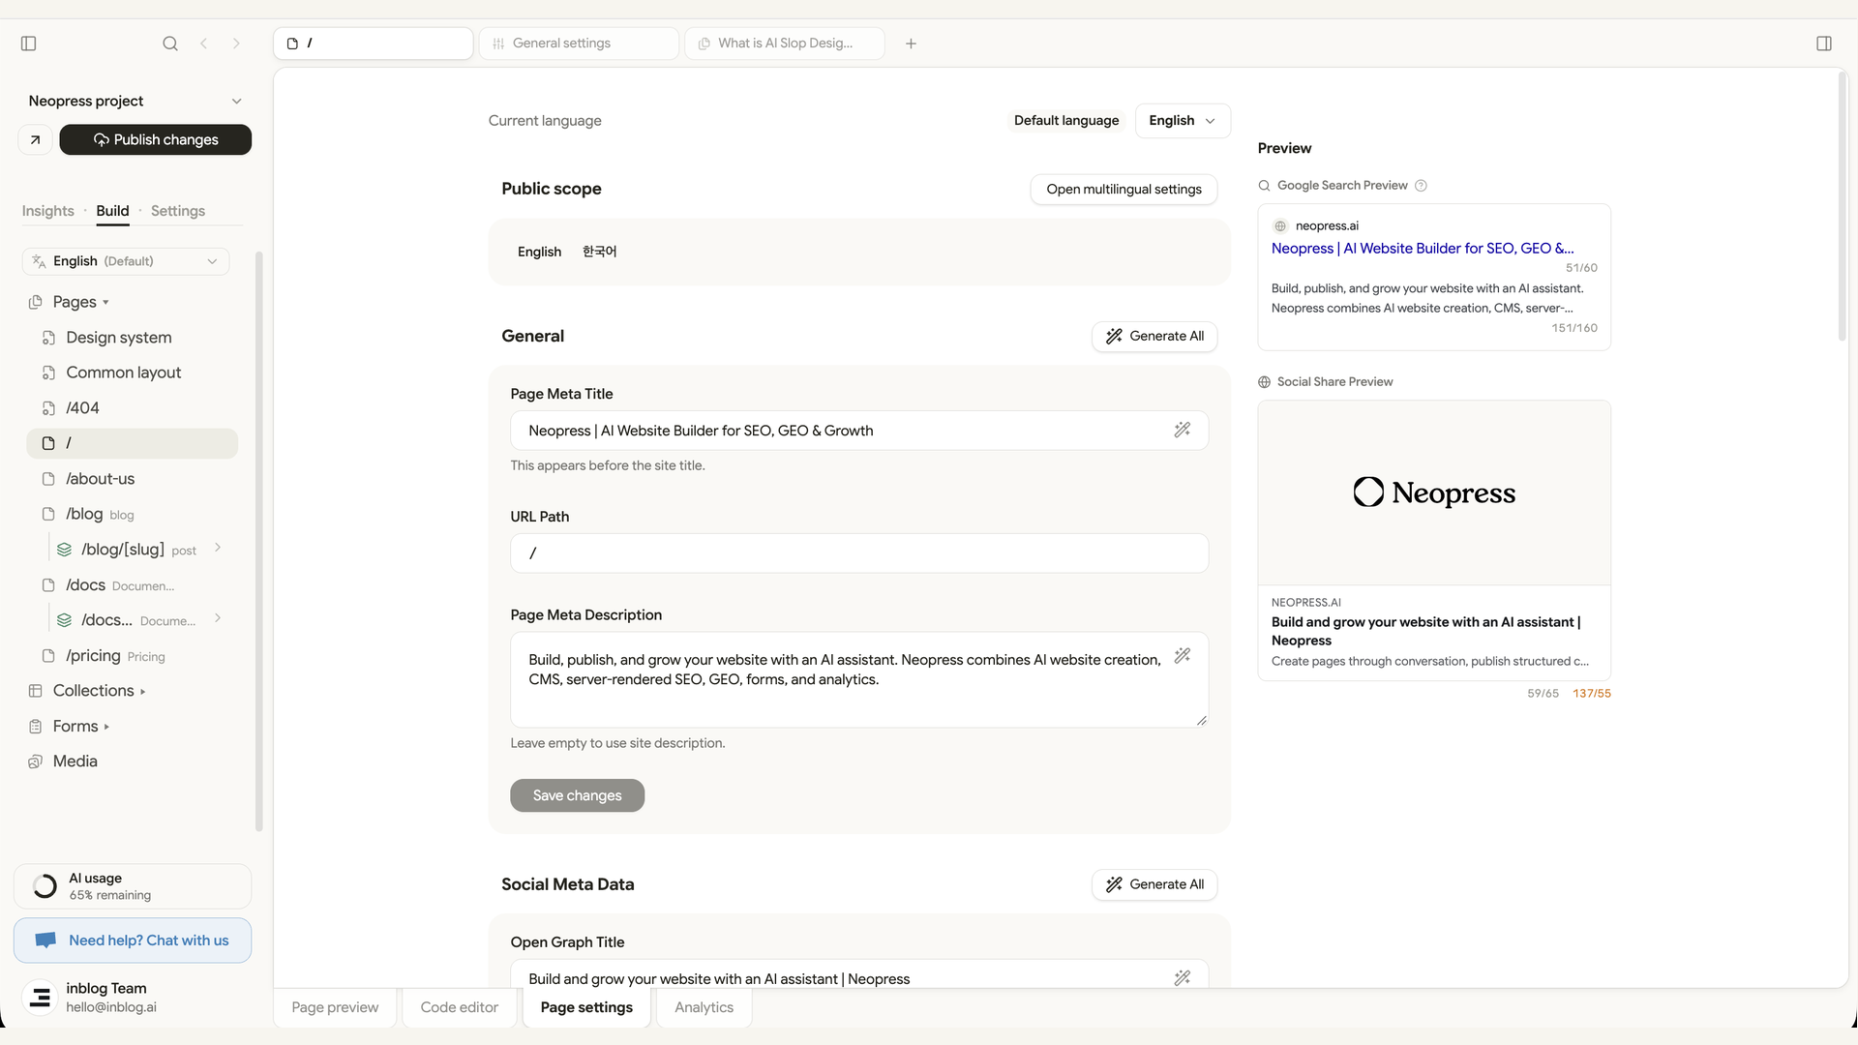Open multilingual settings

[x=1124, y=189]
